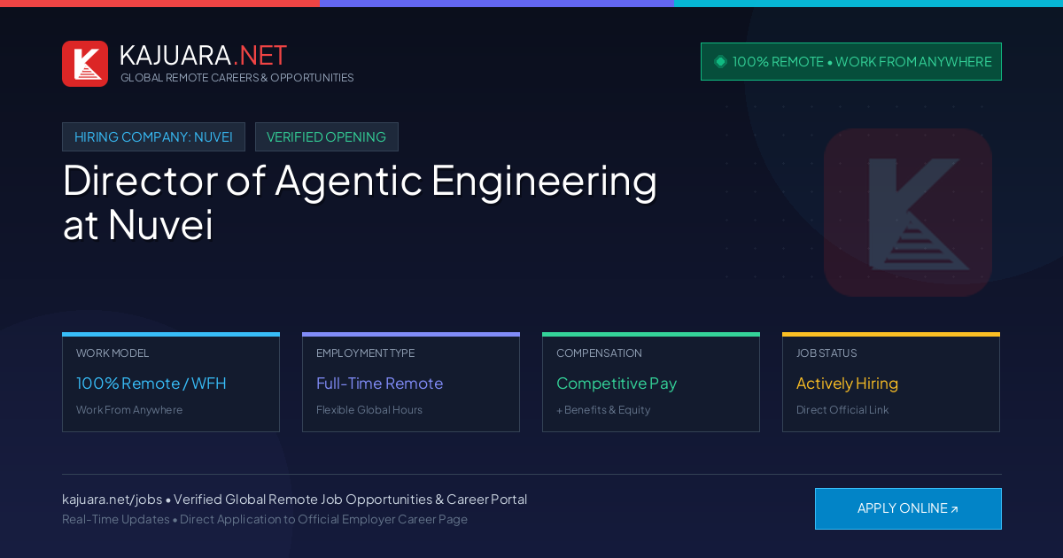The width and height of the screenshot is (1063, 558).
Task: Click '+ Benefits & Equity' subtext
Action: point(603,410)
